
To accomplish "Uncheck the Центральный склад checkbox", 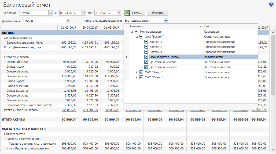I will tap(146, 67).
